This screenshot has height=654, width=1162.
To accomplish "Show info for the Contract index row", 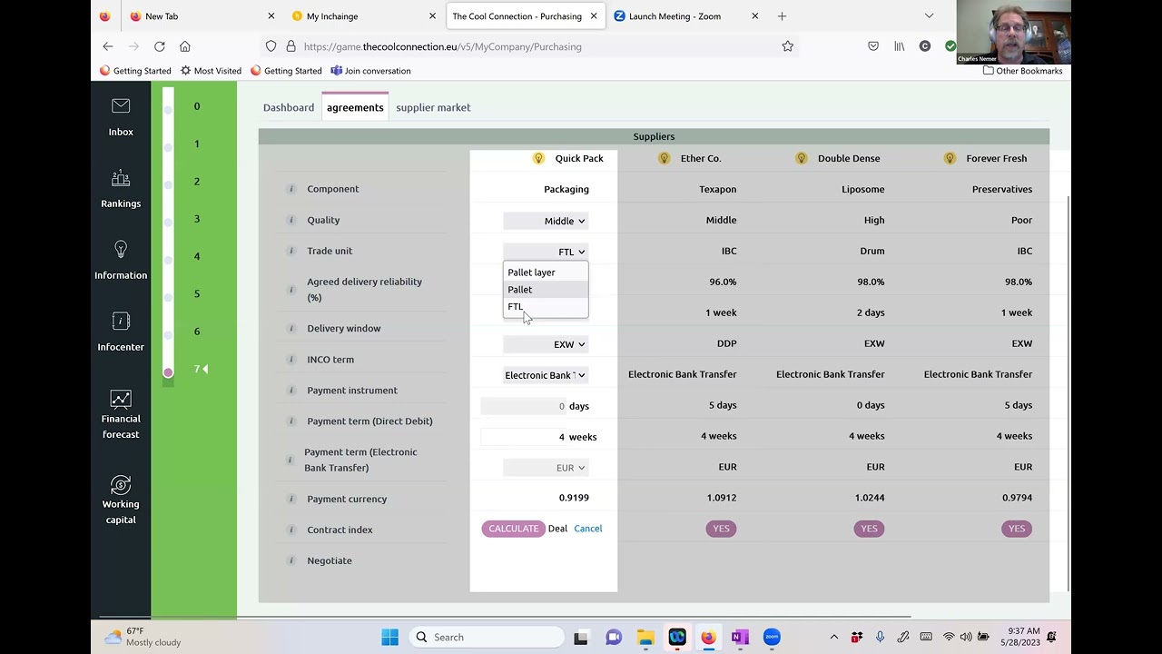I will click(x=291, y=530).
